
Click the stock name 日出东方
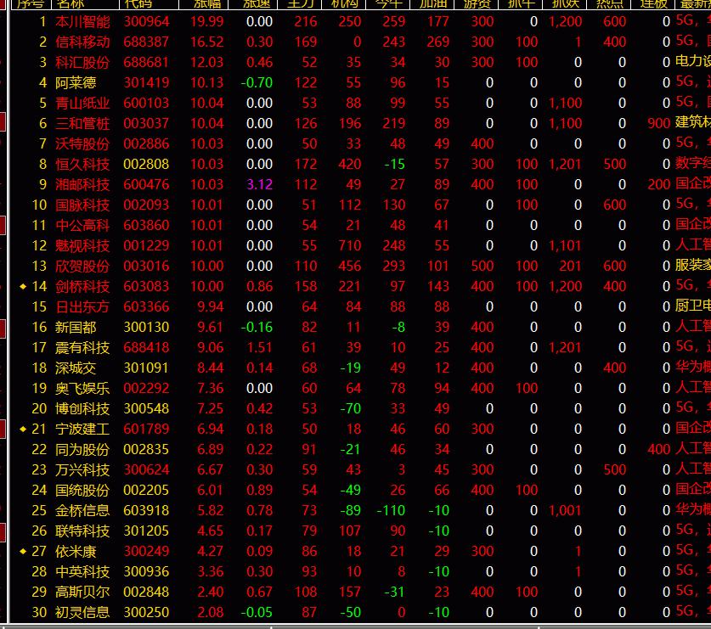coord(82,306)
